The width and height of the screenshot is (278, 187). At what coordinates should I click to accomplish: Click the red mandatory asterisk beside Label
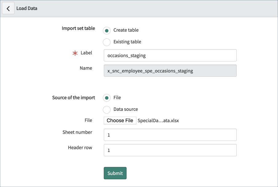[x=75, y=53]
